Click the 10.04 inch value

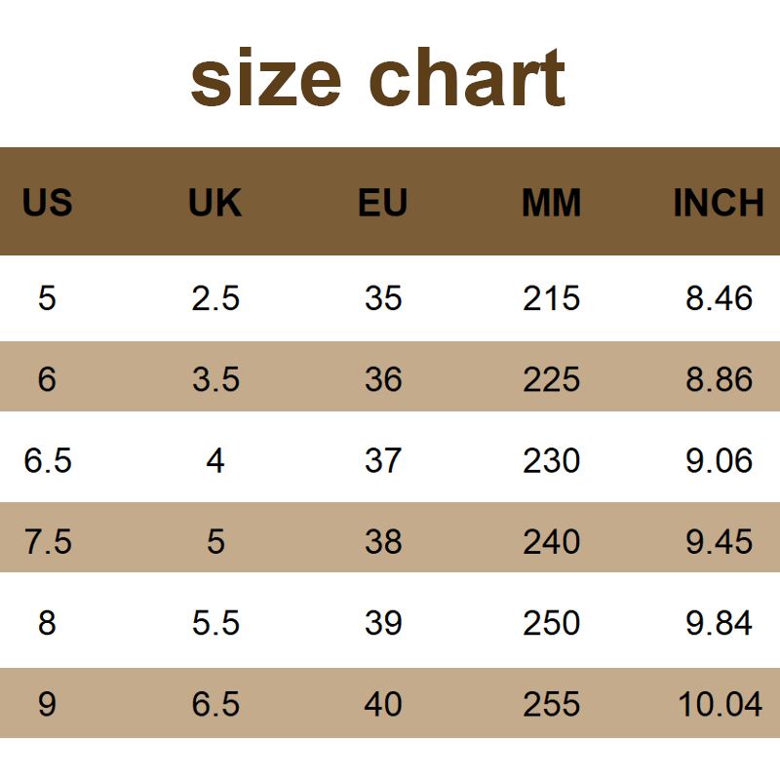[x=721, y=704]
